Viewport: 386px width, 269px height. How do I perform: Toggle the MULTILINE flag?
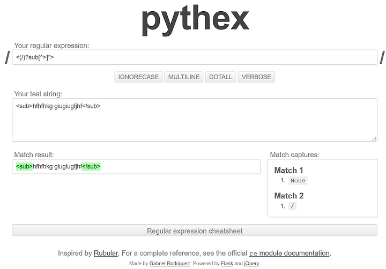point(184,77)
